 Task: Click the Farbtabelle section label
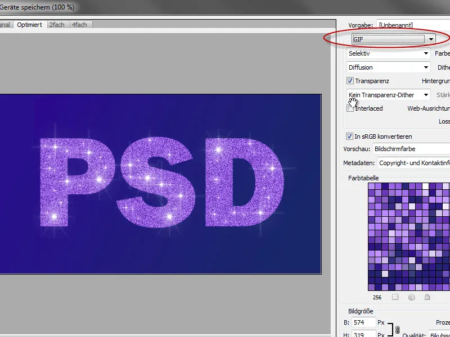click(x=363, y=178)
